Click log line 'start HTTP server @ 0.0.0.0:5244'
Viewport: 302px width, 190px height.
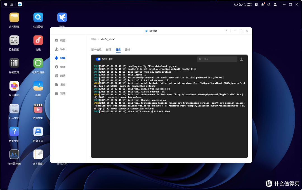pos(132,111)
